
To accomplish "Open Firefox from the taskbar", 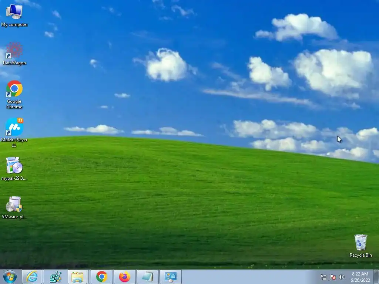I will coord(124,277).
